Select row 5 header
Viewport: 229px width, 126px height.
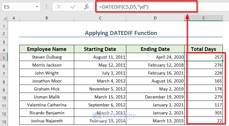pyautogui.click(x=4, y=57)
